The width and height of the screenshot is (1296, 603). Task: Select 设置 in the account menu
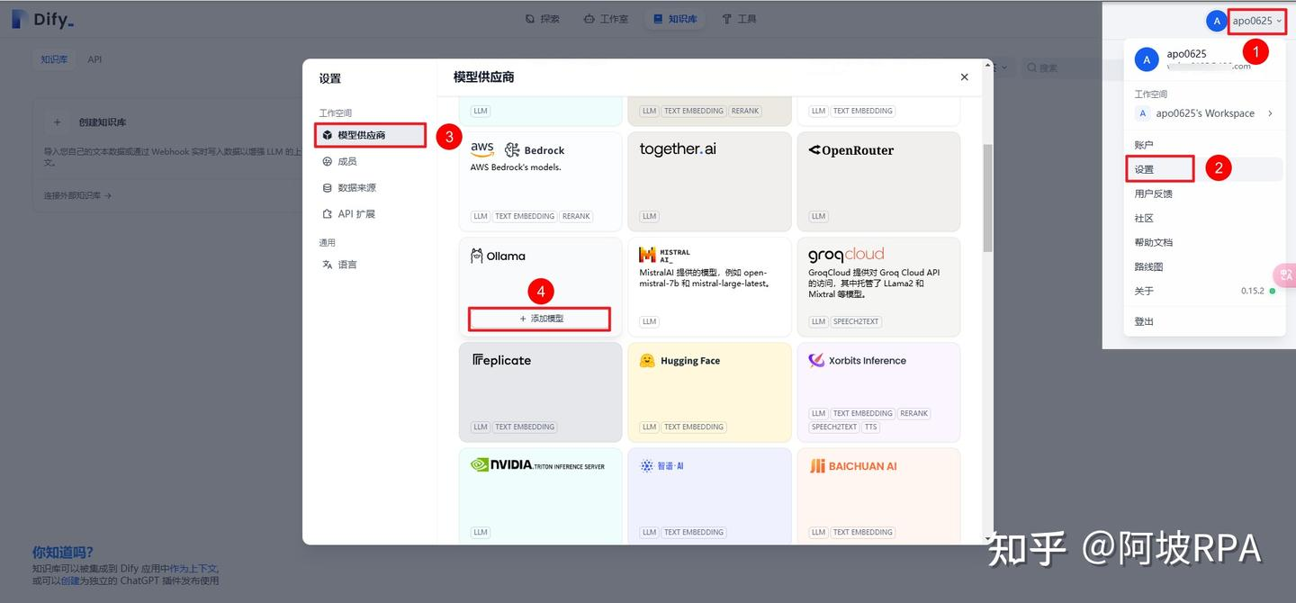pyautogui.click(x=1203, y=169)
